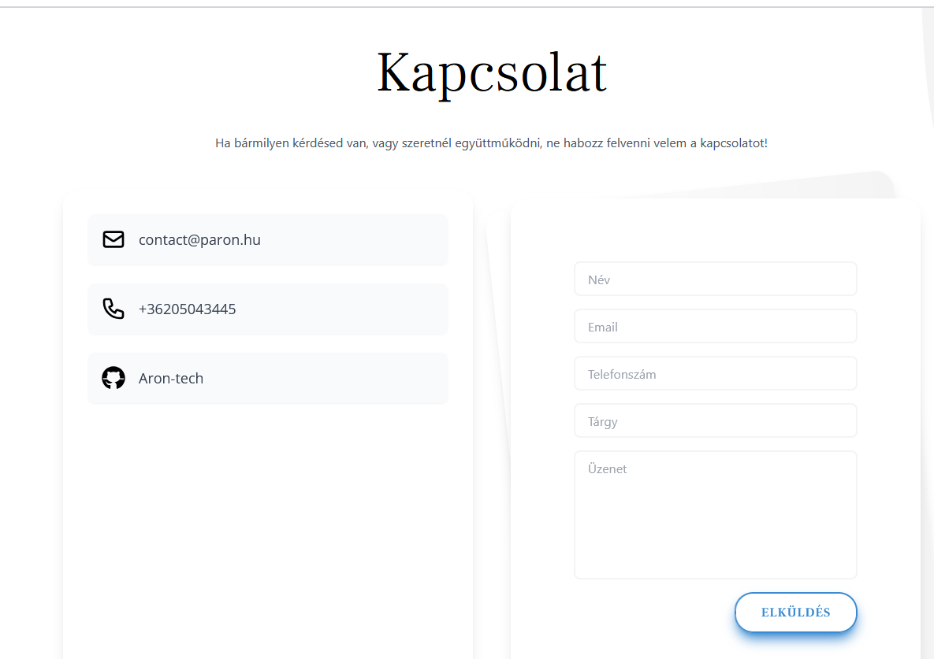Image resolution: width=934 pixels, height=659 pixels.
Task: Click blank area of the Aron-tech row
Action: [x=333, y=378]
